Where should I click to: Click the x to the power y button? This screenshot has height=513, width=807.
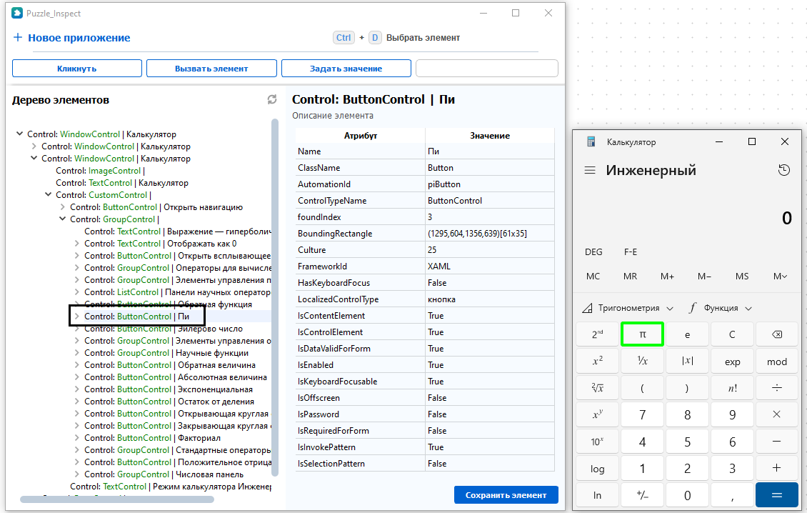pos(597,415)
